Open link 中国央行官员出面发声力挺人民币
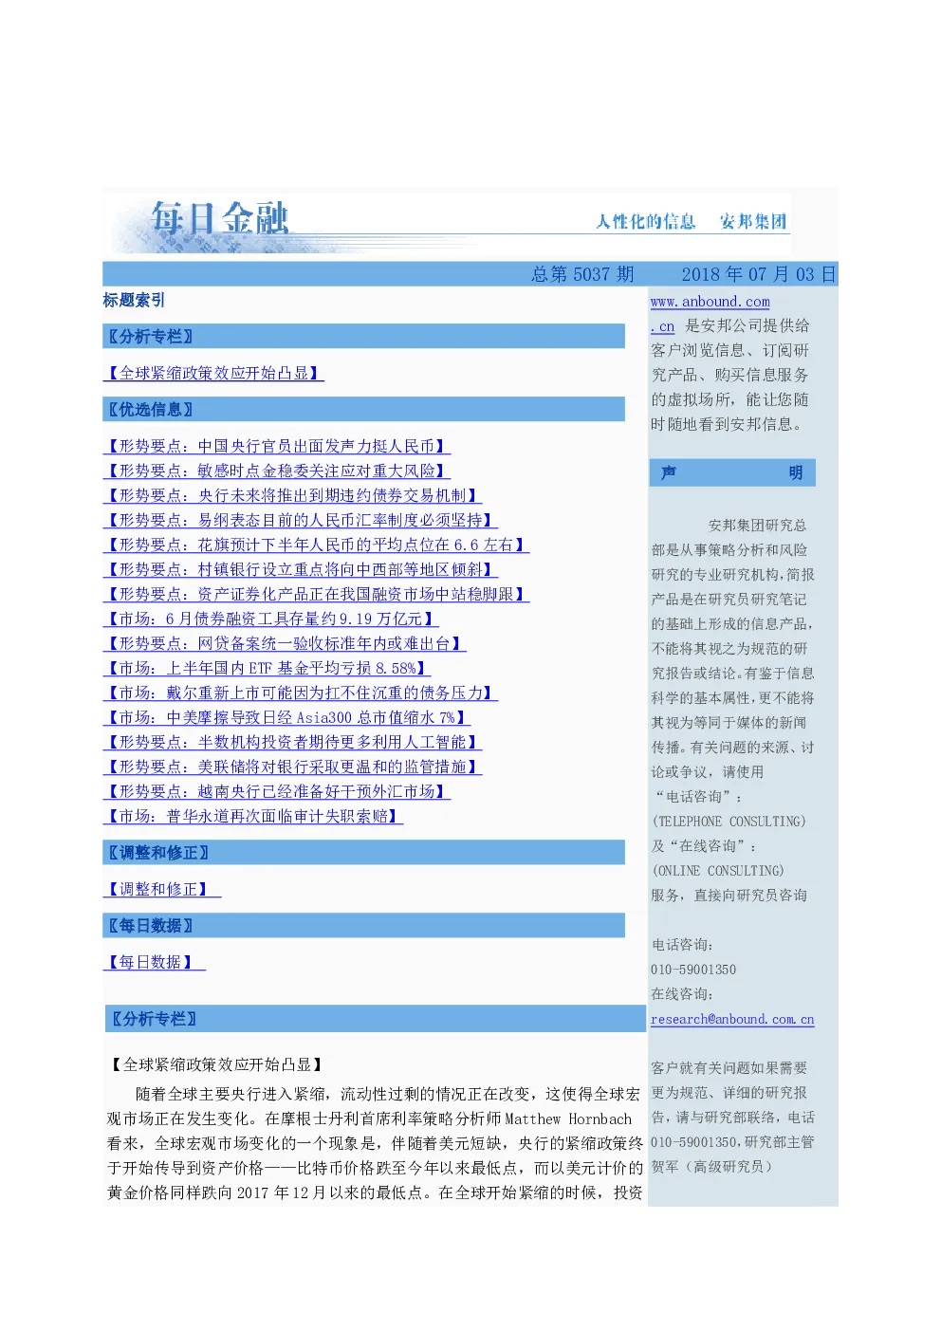Viewport: 941px width, 1331px height. click(276, 446)
